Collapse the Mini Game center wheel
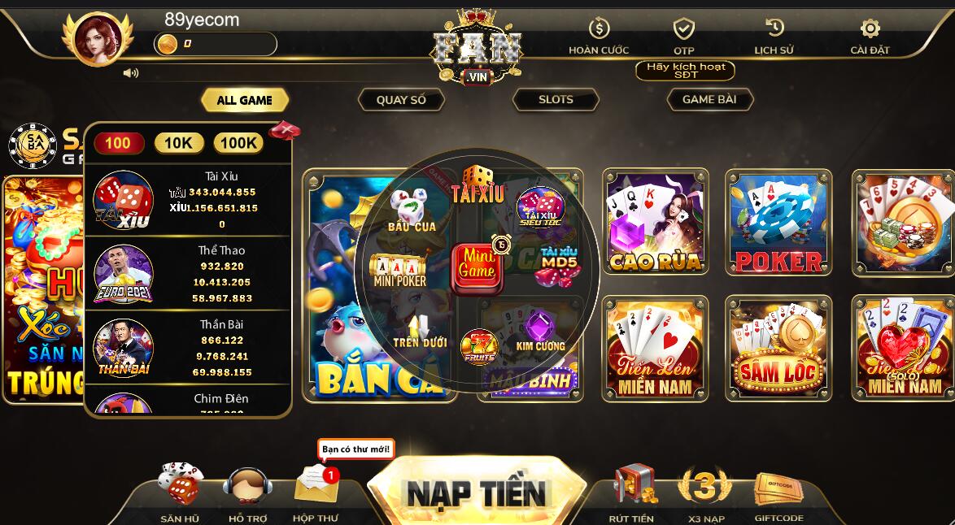955x525 pixels. tap(477, 269)
